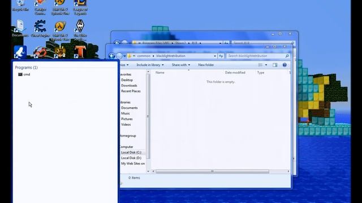Viewport: 362px width, 203px height.
Task: Select Downloads in the navigation pane
Action: coord(129,85)
